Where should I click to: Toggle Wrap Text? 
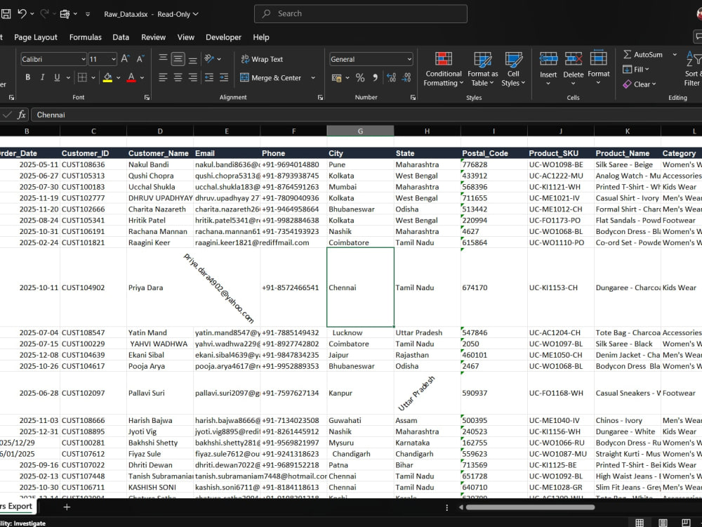pyautogui.click(x=262, y=59)
